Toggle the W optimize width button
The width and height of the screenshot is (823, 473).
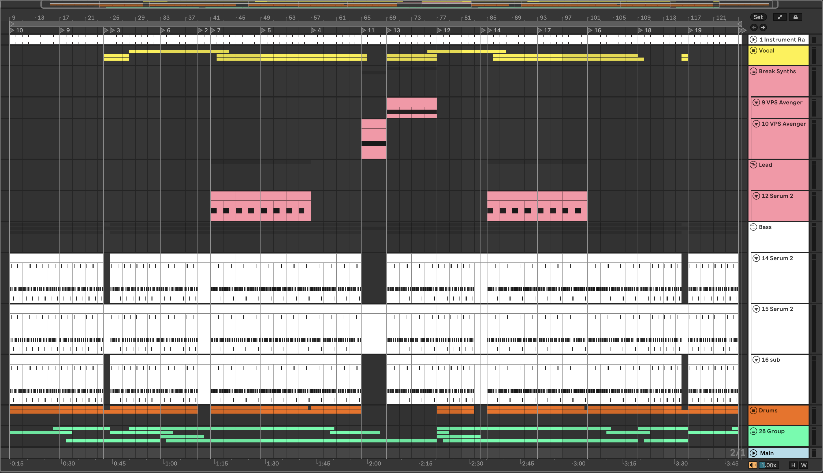(804, 465)
